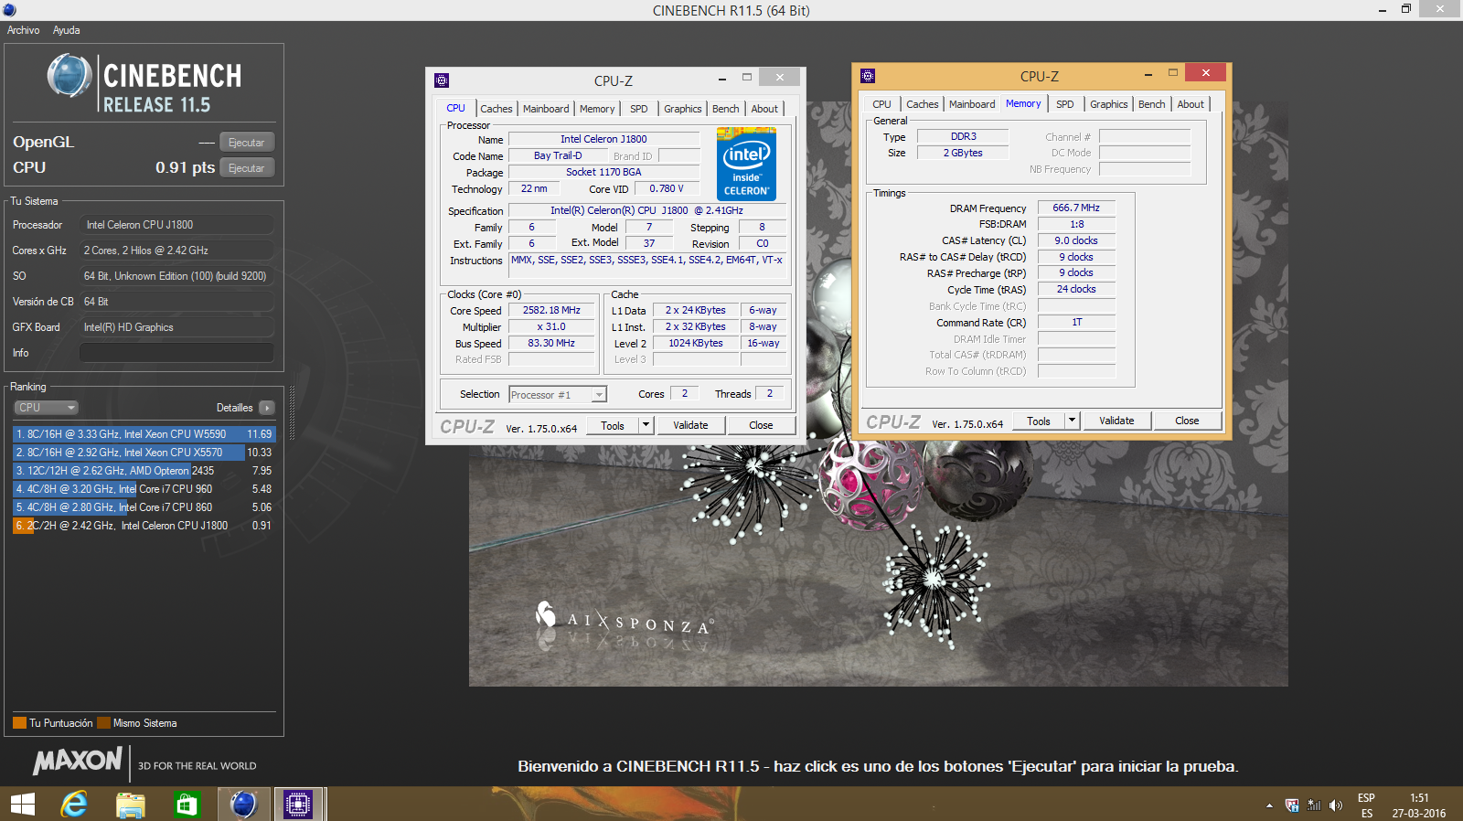Switch to Cinebench taskbar icon
Screen dimensions: 1463x821
pyautogui.click(x=243, y=805)
